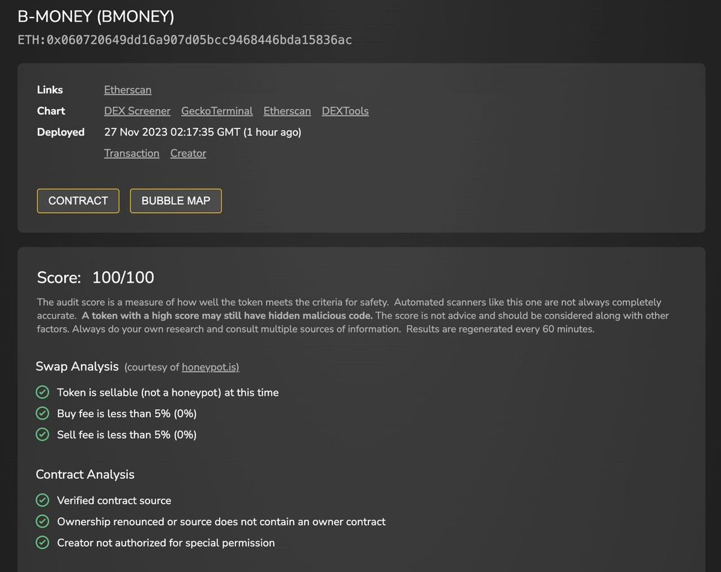Visit the honeypot.is link

pyautogui.click(x=210, y=367)
